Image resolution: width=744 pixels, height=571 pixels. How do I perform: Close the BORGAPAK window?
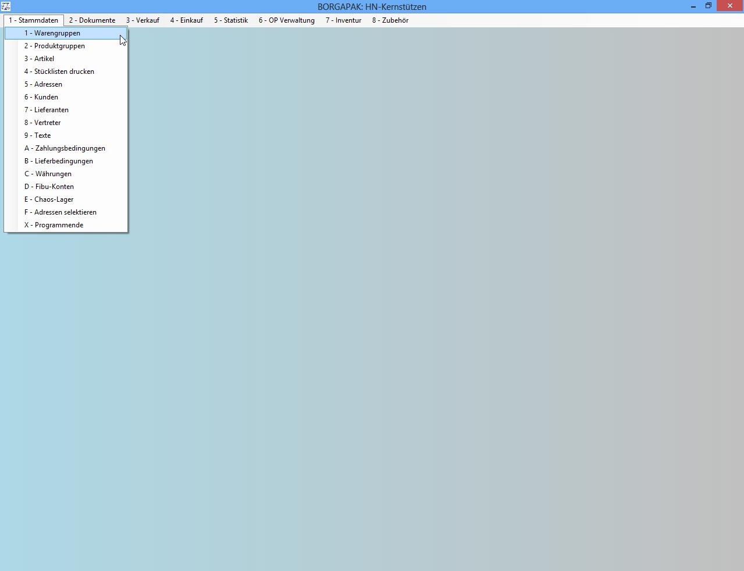[730, 6]
